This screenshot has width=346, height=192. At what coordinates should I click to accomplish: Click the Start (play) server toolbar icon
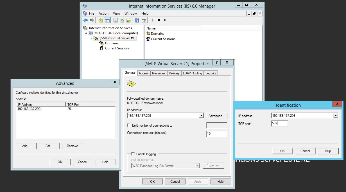(153, 20)
